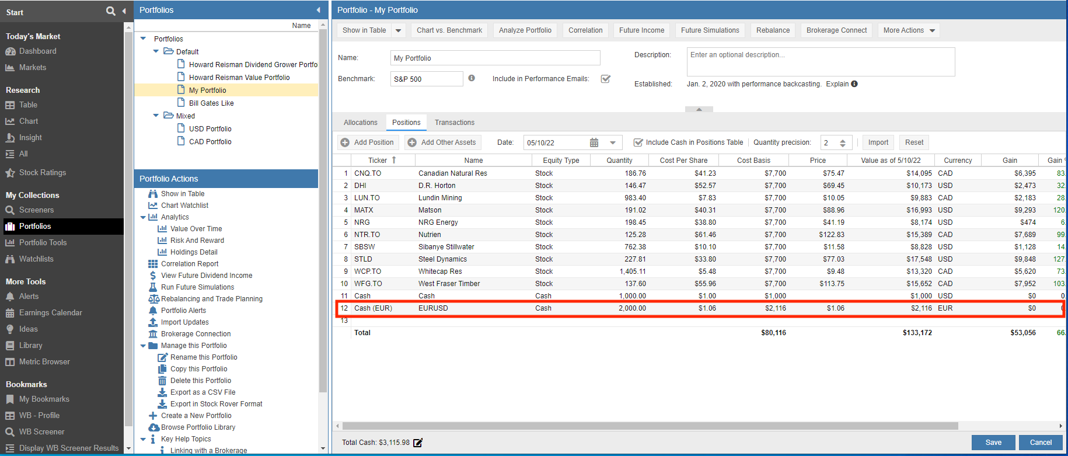Click the benchmark info icon
Image resolution: width=1068 pixels, height=456 pixels.
click(472, 78)
